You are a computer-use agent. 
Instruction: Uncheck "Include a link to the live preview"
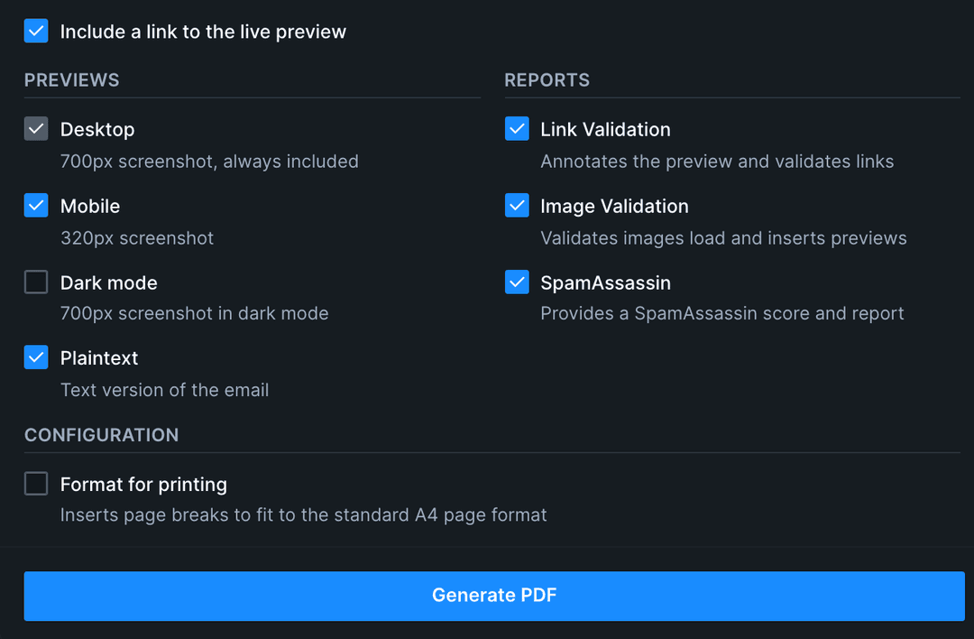[x=36, y=31]
